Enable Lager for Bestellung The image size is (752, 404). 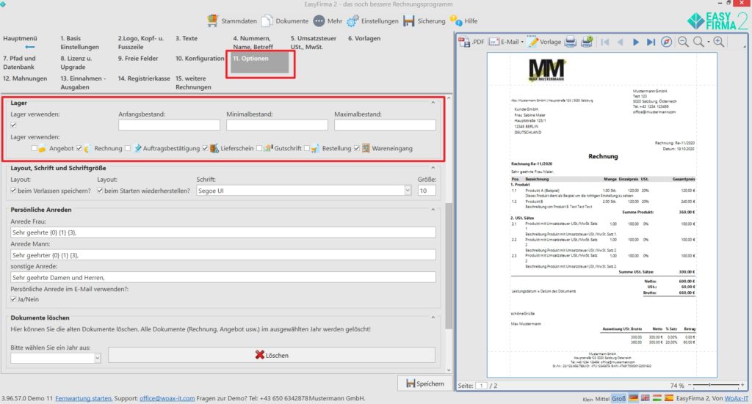click(x=307, y=148)
